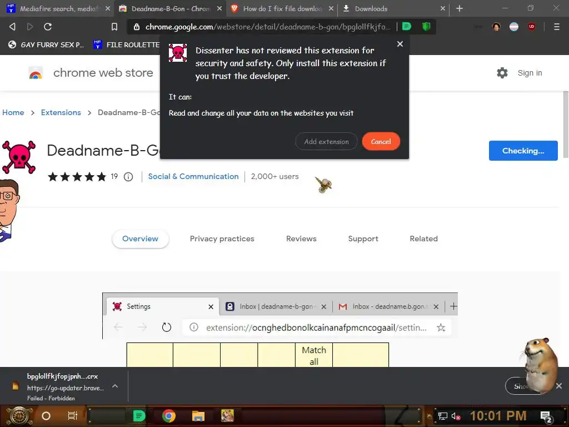Open File Explorer from the taskbar

[x=198, y=416]
